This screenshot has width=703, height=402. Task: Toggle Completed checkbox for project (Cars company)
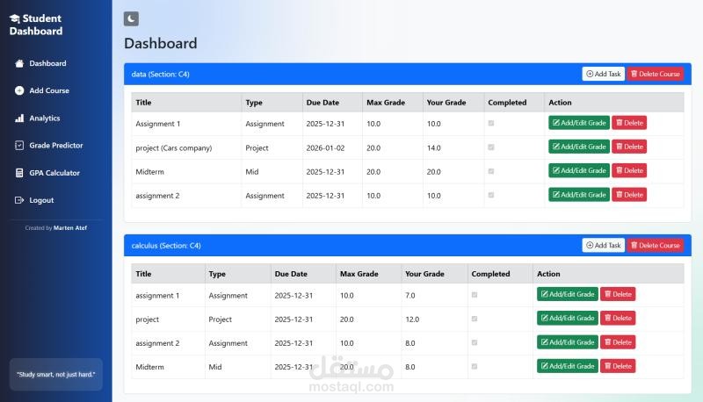coord(491,147)
